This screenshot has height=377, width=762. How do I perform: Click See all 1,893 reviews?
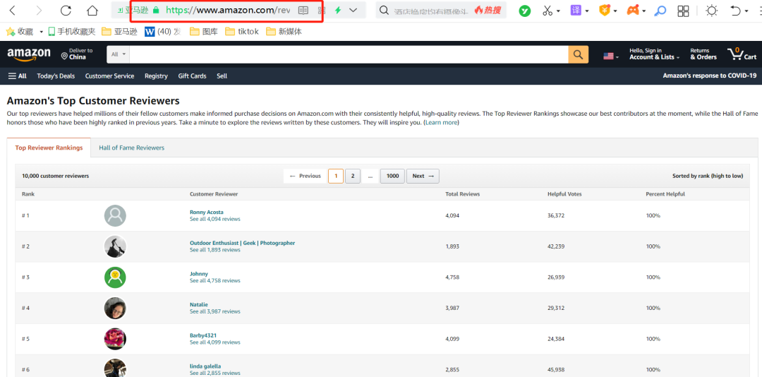point(214,250)
